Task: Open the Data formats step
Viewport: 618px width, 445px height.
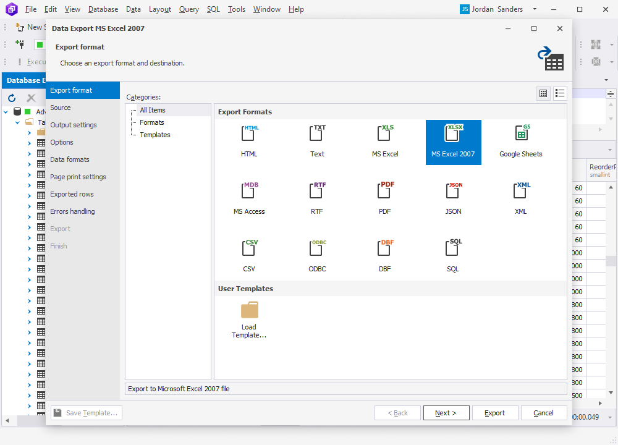Action: point(83,159)
